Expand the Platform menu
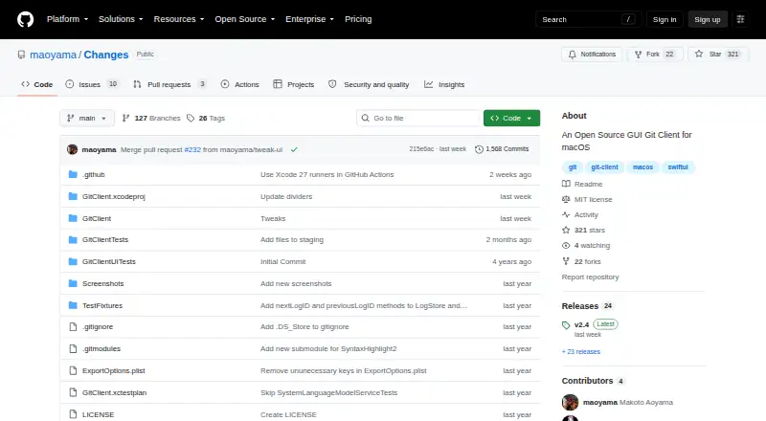This screenshot has width=766, height=421. (x=67, y=19)
